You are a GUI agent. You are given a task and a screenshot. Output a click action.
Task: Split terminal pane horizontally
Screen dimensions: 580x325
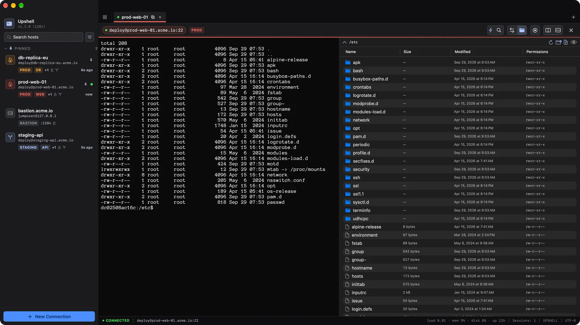[558, 30]
